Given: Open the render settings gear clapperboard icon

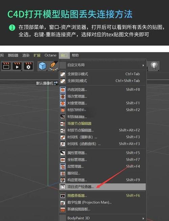Looking at the screenshot, I should [x=28, y=66].
